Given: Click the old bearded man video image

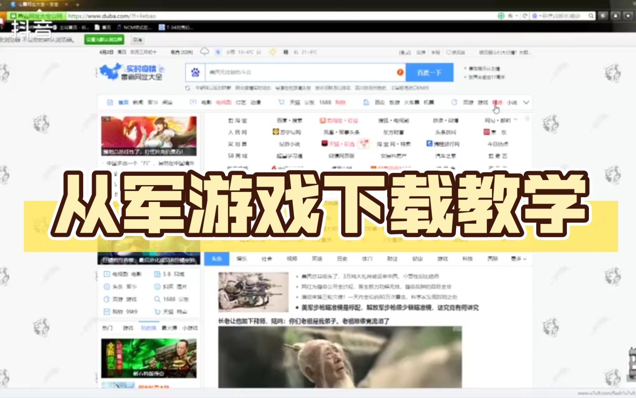Looking at the screenshot, I should (340, 357).
